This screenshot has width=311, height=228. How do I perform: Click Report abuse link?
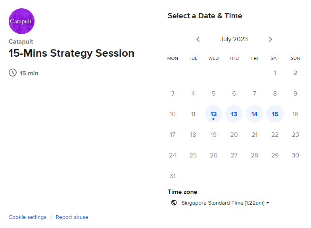pyautogui.click(x=72, y=217)
